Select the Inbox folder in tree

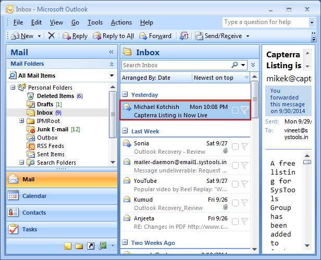(x=44, y=113)
